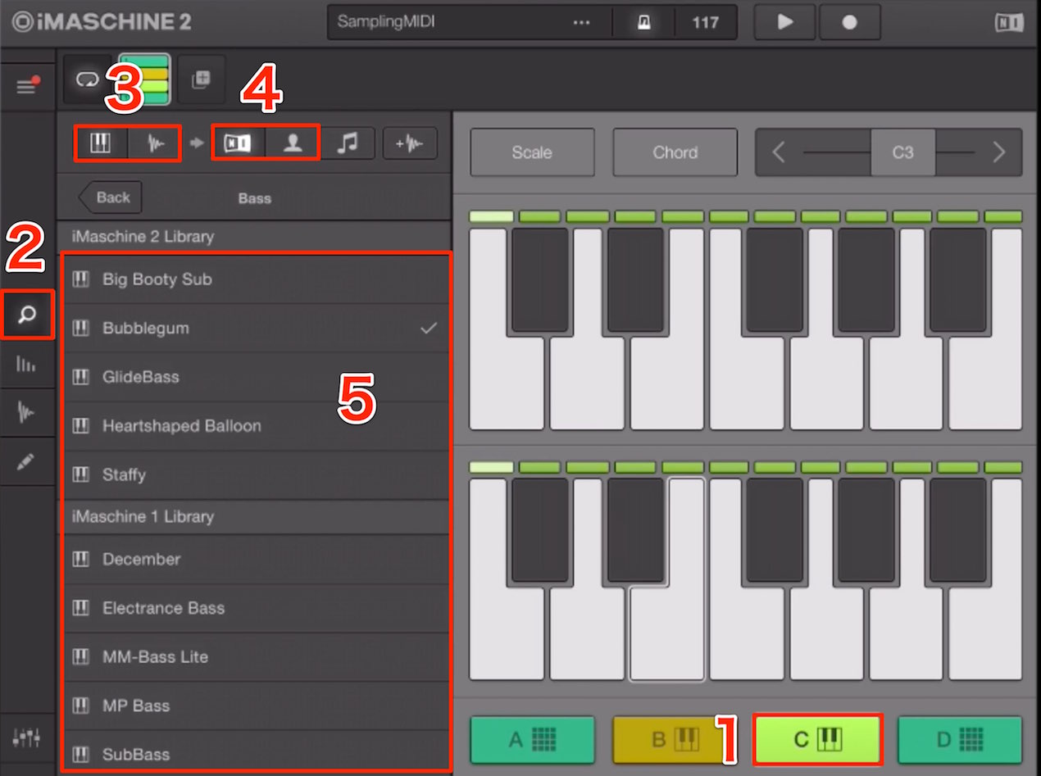1041x776 pixels.
Task: Select the waveform sample filter icon
Action: [155, 144]
